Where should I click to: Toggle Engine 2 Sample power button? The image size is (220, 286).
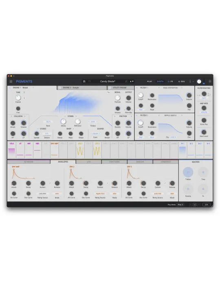point(60,88)
